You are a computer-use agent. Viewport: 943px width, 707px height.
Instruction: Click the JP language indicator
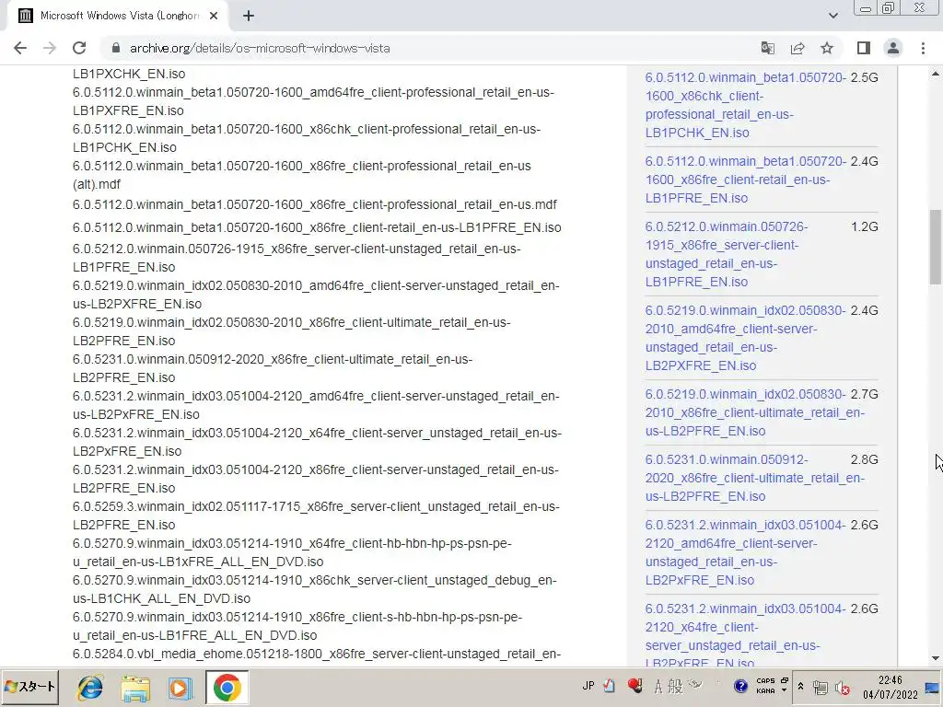point(588,686)
